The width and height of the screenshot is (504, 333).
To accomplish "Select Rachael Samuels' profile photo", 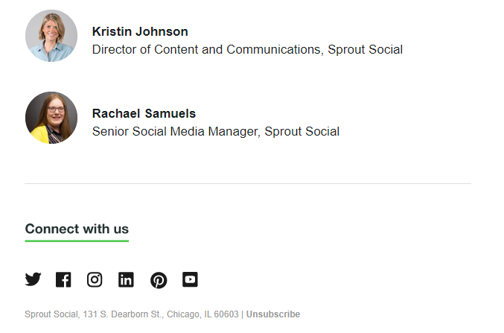I will [51, 118].
